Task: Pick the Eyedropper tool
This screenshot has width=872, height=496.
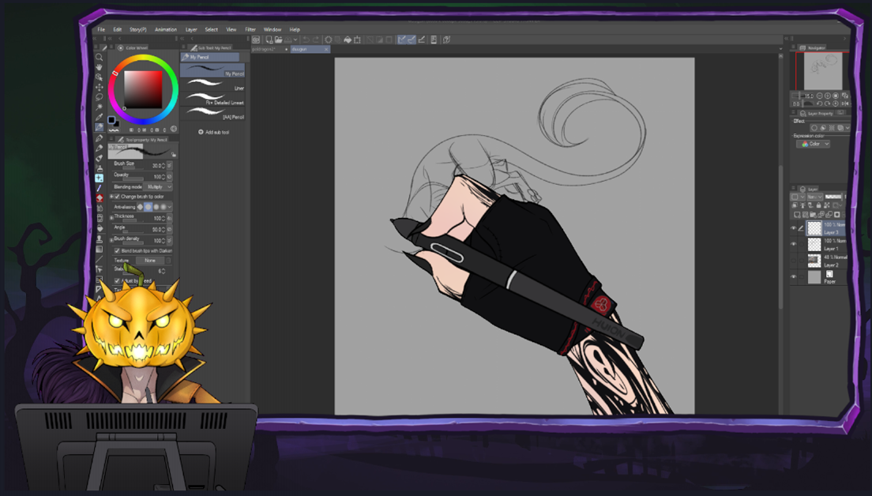Action: tap(100, 117)
